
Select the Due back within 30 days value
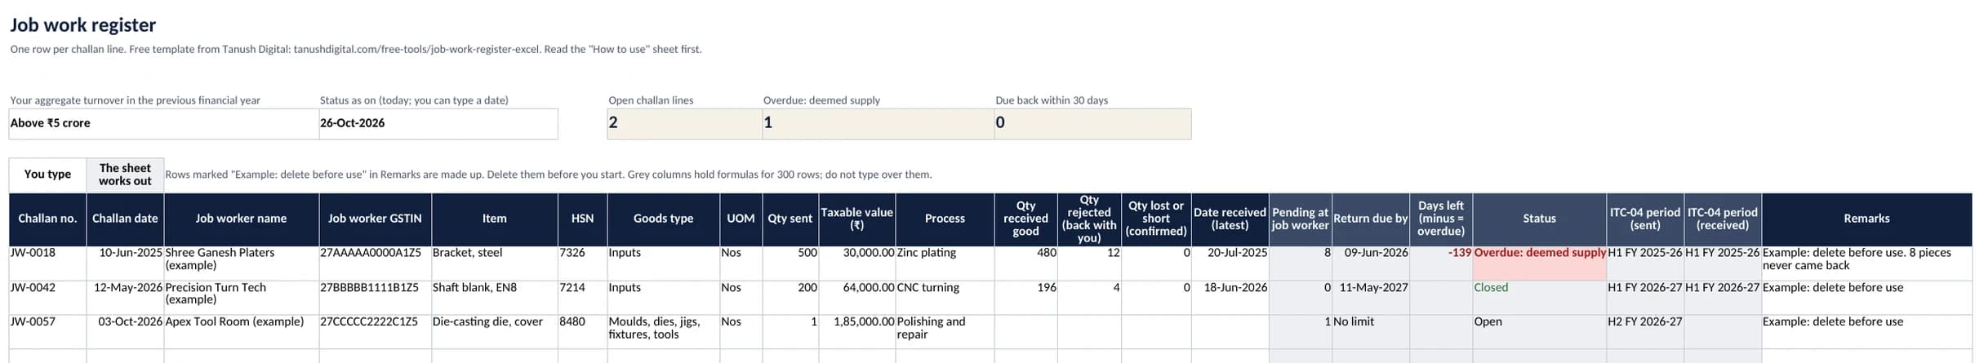(1092, 124)
